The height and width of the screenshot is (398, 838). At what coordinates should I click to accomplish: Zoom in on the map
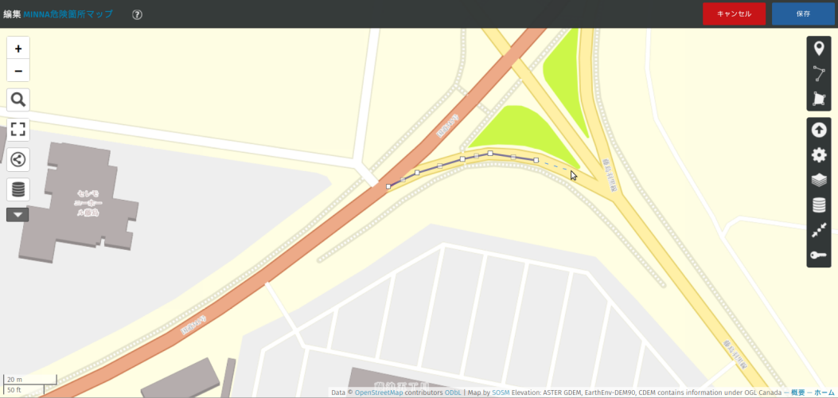tap(18, 49)
